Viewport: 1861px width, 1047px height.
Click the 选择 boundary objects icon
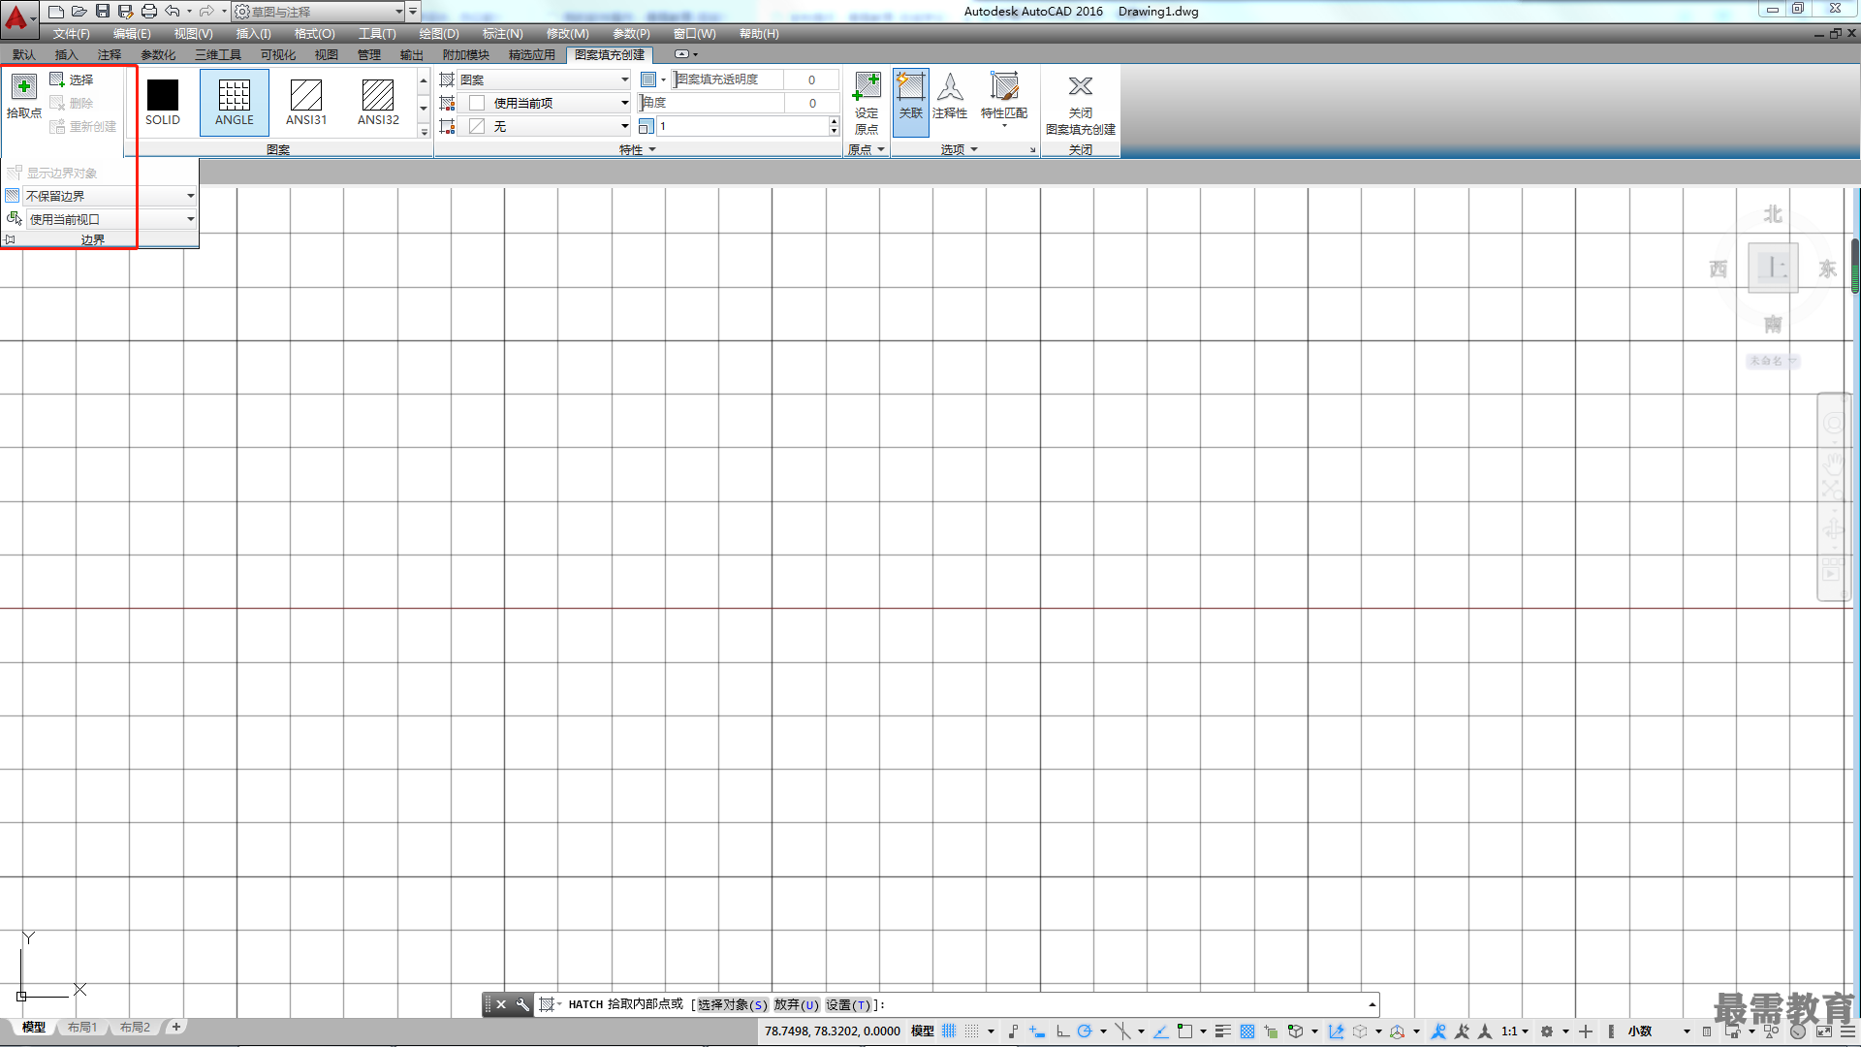click(x=57, y=79)
